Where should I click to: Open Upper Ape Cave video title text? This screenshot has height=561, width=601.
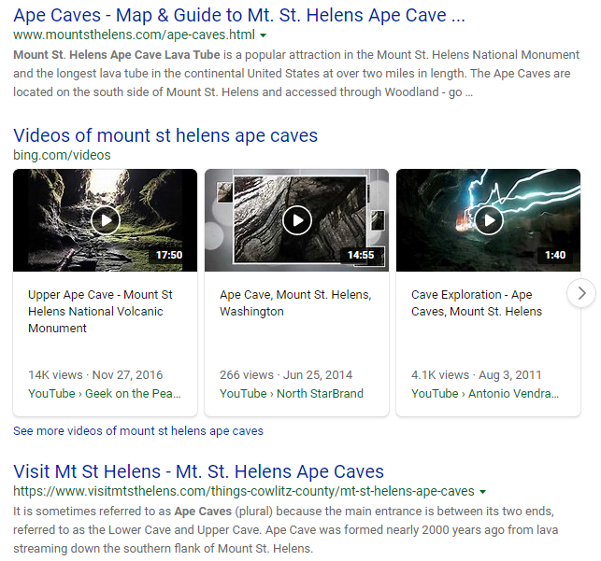100,311
